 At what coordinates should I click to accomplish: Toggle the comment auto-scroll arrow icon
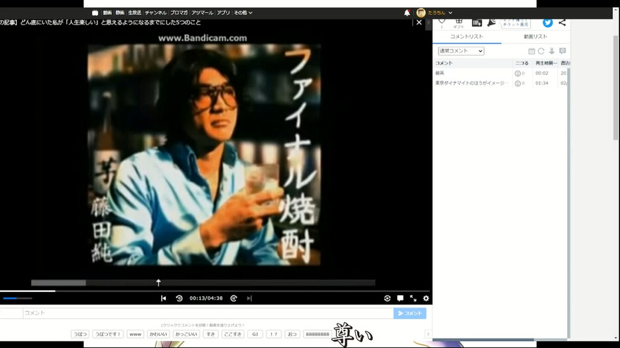pyautogui.click(x=552, y=51)
